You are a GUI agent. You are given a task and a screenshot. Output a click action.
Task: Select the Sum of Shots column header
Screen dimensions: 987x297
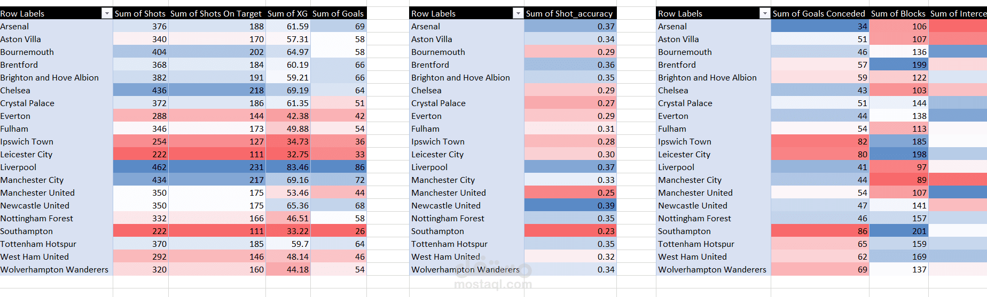[140, 13]
